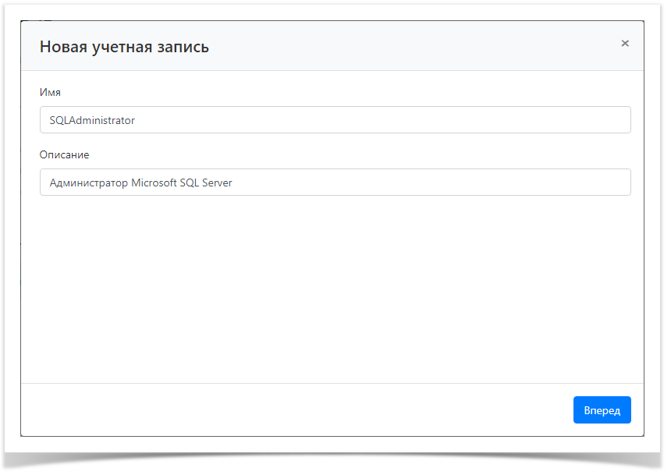Select the description text Администратор Microsoft SQL Server
Image resolution: width=671 pixels, height=475 pixels.
click(140, 182)
